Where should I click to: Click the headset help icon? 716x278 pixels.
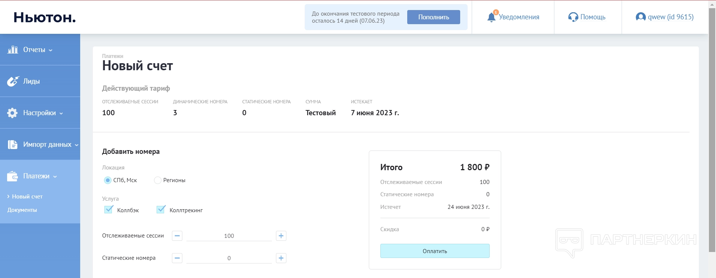pyautogui.click(x=573, y=17)
